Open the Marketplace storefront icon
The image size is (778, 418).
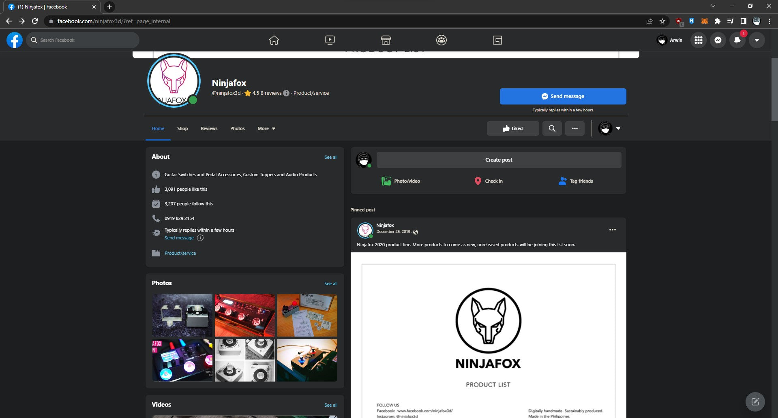coord(385,40)
